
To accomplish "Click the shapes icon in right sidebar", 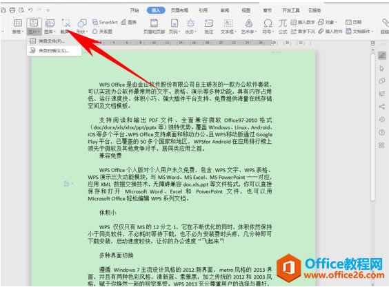I will 382,81.
